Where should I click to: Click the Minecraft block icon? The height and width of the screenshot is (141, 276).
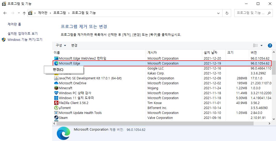(56, 88)
